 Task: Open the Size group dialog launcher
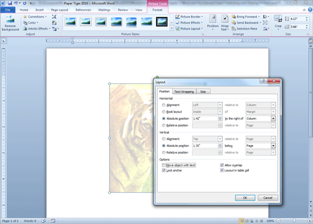point(308,34)
